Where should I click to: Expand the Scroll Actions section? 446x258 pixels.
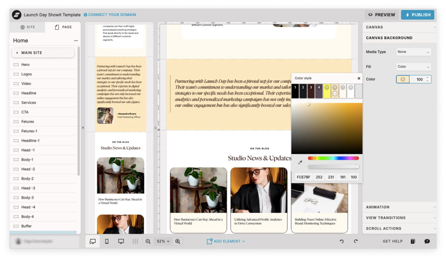coord(399,228)
